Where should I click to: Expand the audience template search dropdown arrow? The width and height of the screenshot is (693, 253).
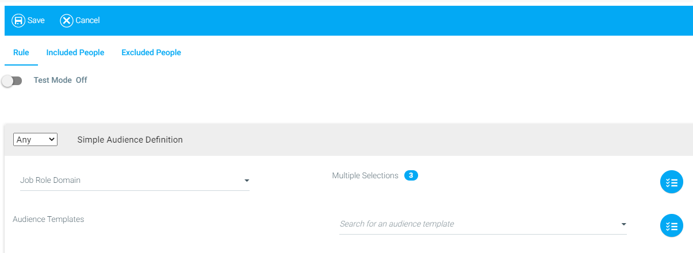coord(623,224)
